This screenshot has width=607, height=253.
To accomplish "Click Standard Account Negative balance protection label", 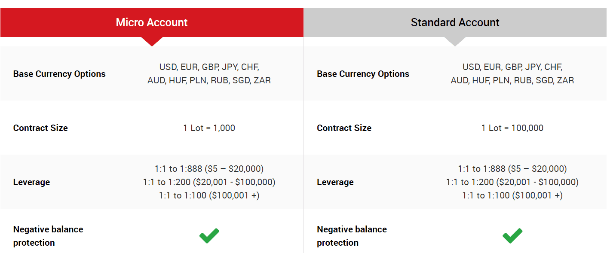I will (352, 236).
